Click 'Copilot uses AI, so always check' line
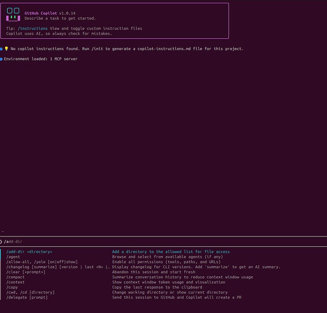Screen dimensions: 327x313 pyautogui.click(x=59, y=34)
